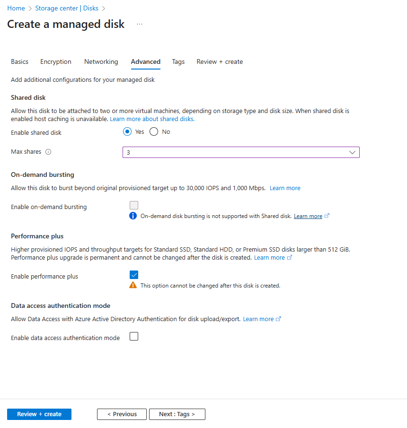The image size is (407, 428).
Task: Uncheck Enable performance plus
Action: [134, 274]
